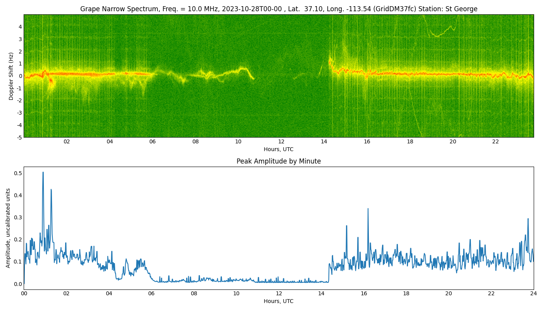Click Hours, UTC label under the spectrogram

point(278,150)
